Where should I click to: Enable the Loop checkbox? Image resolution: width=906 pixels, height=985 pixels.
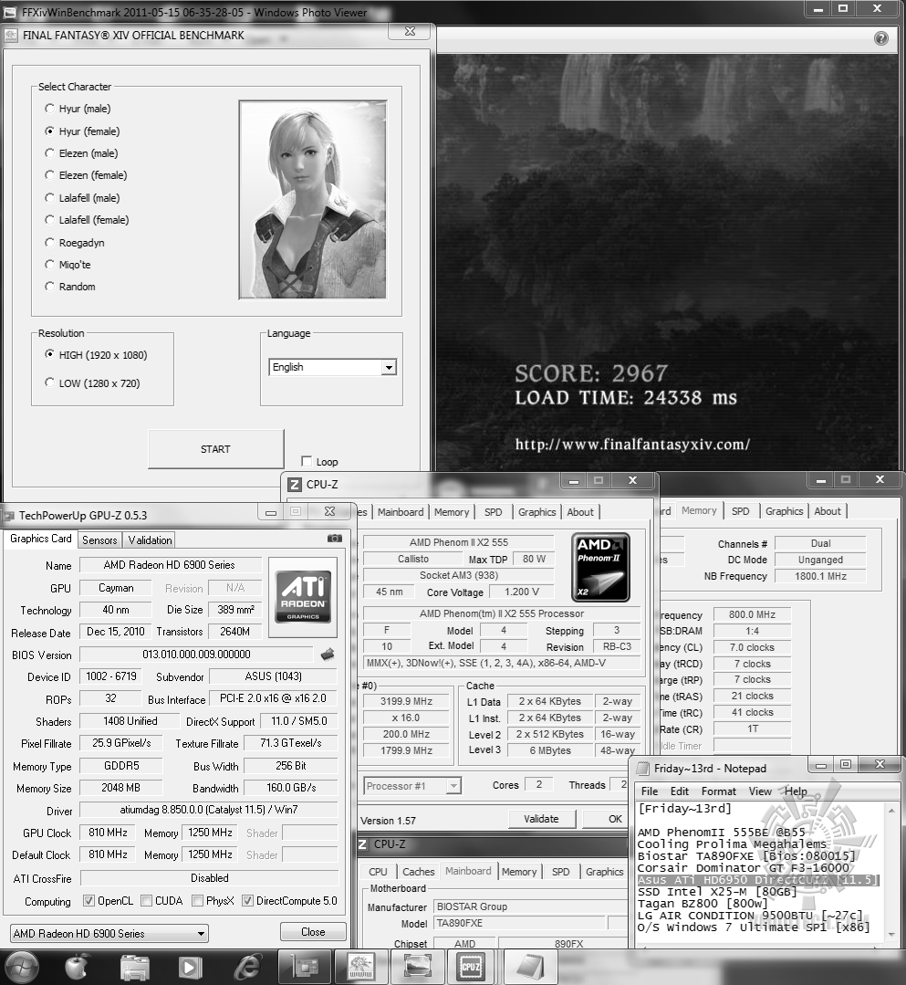click(307, 461)
